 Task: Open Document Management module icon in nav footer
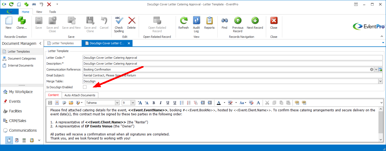click(x=9, y=140)
